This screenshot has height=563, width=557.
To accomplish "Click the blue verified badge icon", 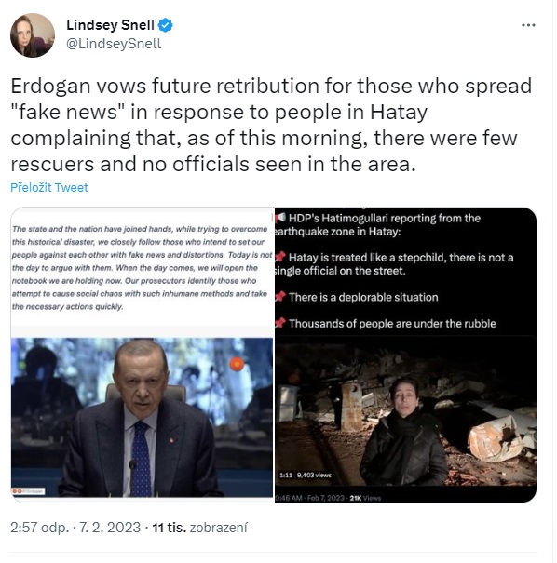I will [166, 25].
